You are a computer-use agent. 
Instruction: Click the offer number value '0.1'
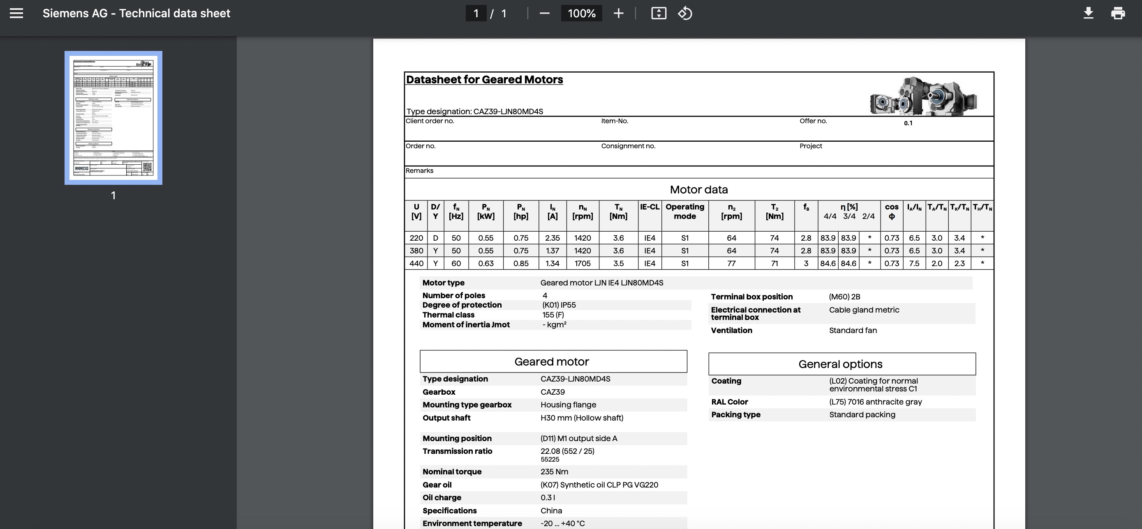(x=908, y=123)
